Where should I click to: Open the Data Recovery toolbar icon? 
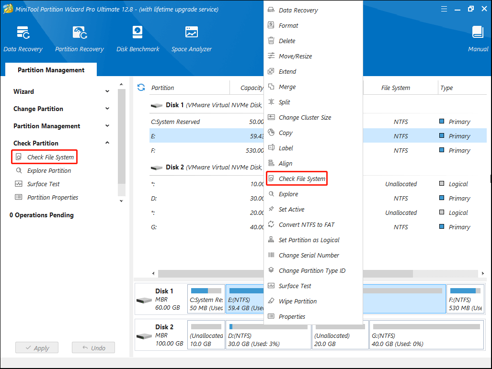pos(23,33)
